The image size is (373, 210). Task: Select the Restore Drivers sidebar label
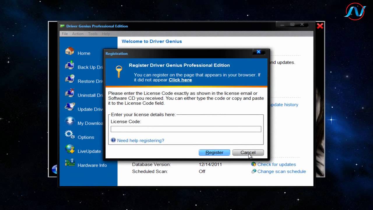click(x=90, y=81)
